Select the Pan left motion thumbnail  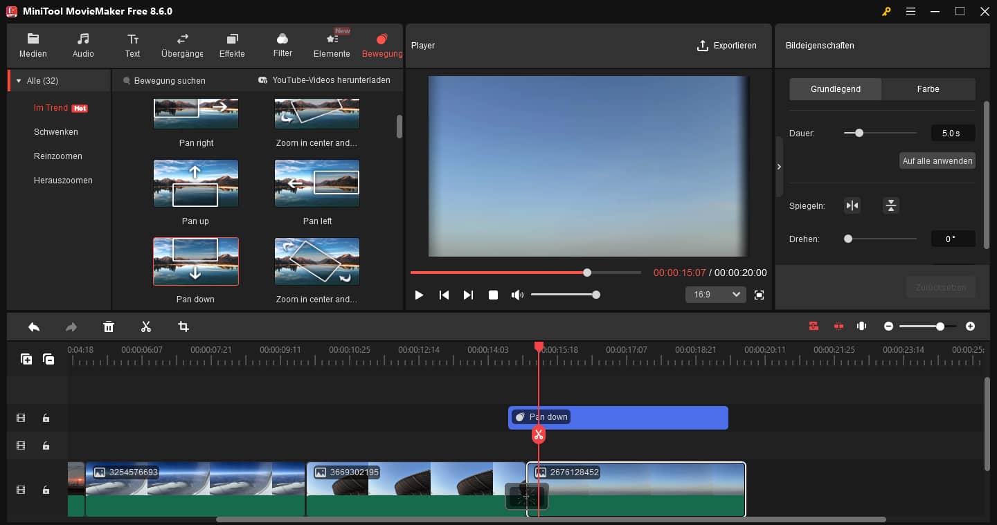click(317, 184)
